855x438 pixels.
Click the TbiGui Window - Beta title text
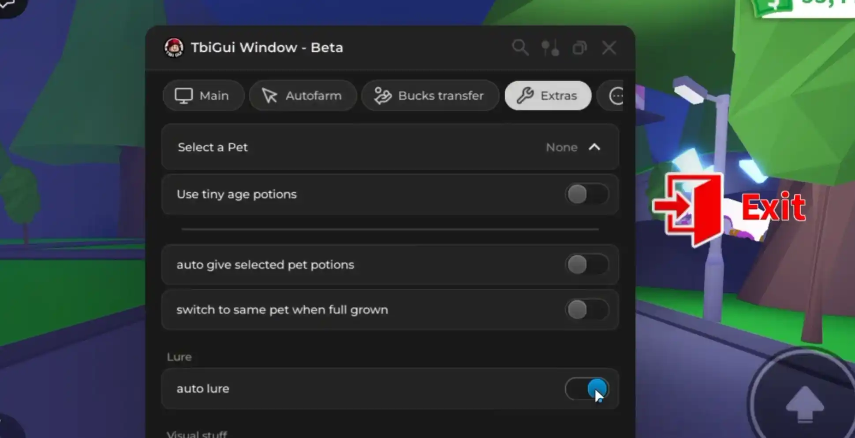267,48
